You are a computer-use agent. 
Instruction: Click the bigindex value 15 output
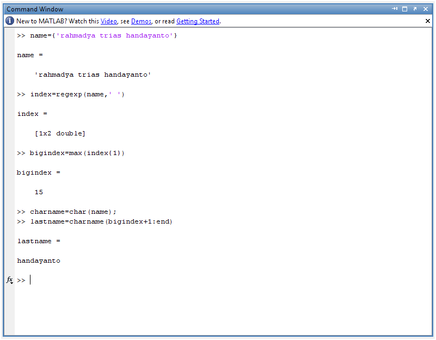point(38,192)
